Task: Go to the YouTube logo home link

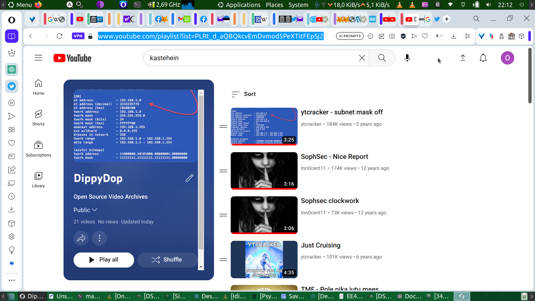Action: point(72,58)
